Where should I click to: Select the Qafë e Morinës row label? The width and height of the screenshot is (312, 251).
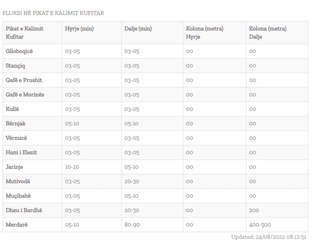tap(25, 95)
